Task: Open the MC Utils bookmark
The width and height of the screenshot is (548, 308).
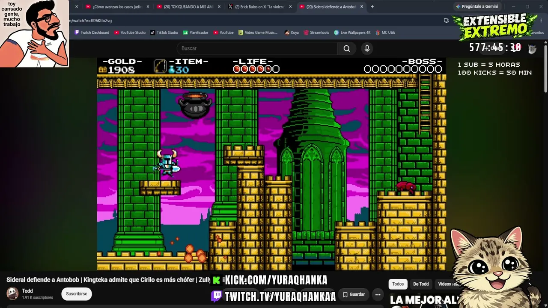Action: tap(385, 33)
